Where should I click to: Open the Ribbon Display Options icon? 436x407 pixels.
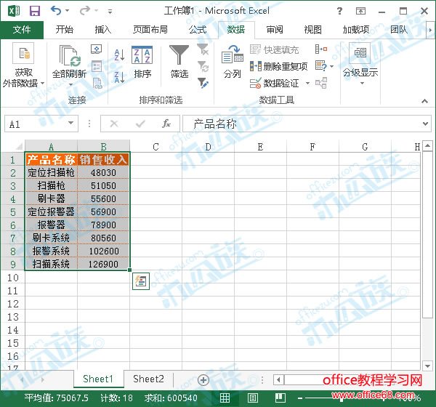coord(360,11)
